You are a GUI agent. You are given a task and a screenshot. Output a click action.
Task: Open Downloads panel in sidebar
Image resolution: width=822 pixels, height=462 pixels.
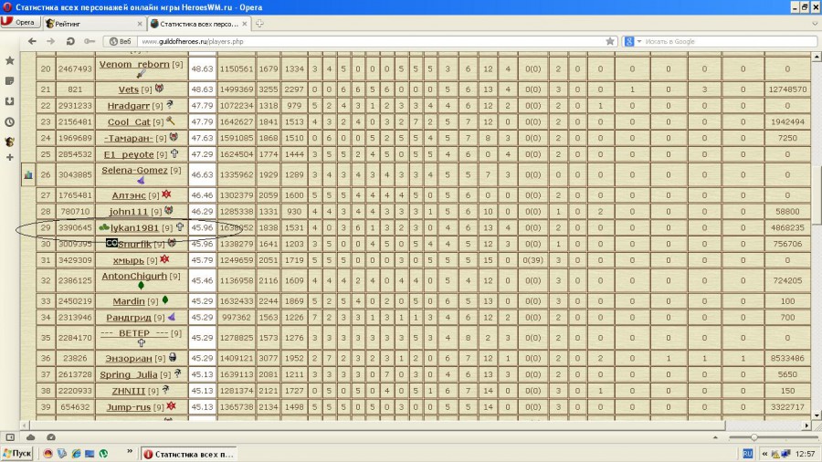[9, 101]
